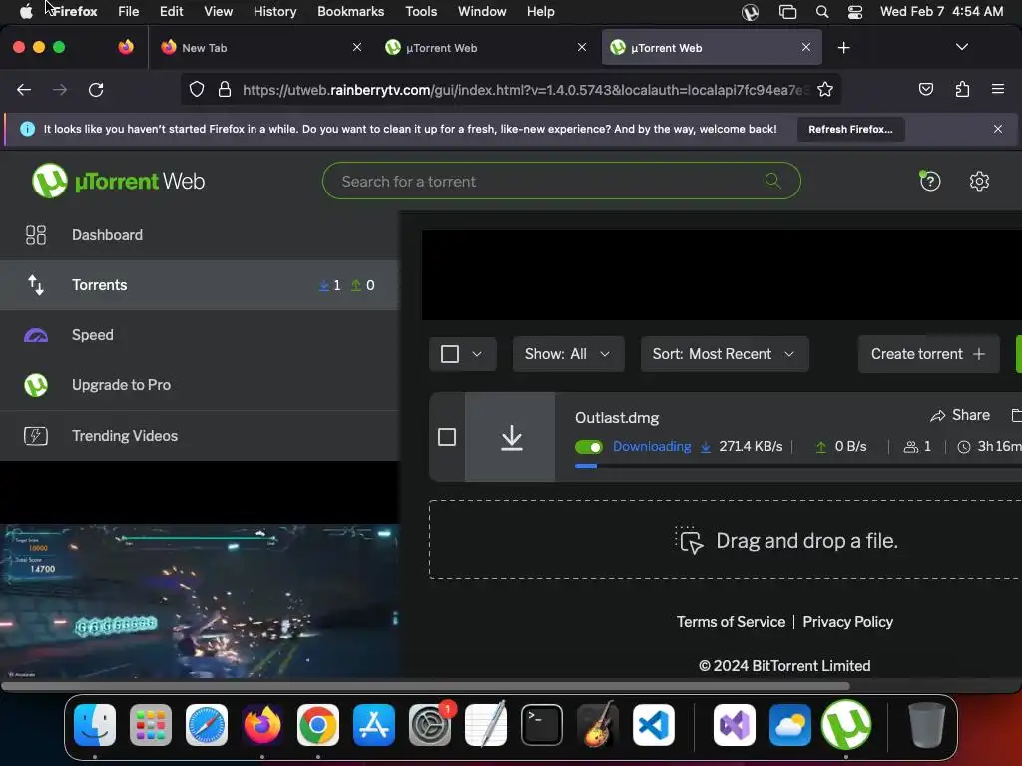
Task: Click the Outlast.dmg download progress bar
Action: click(797, 466)
